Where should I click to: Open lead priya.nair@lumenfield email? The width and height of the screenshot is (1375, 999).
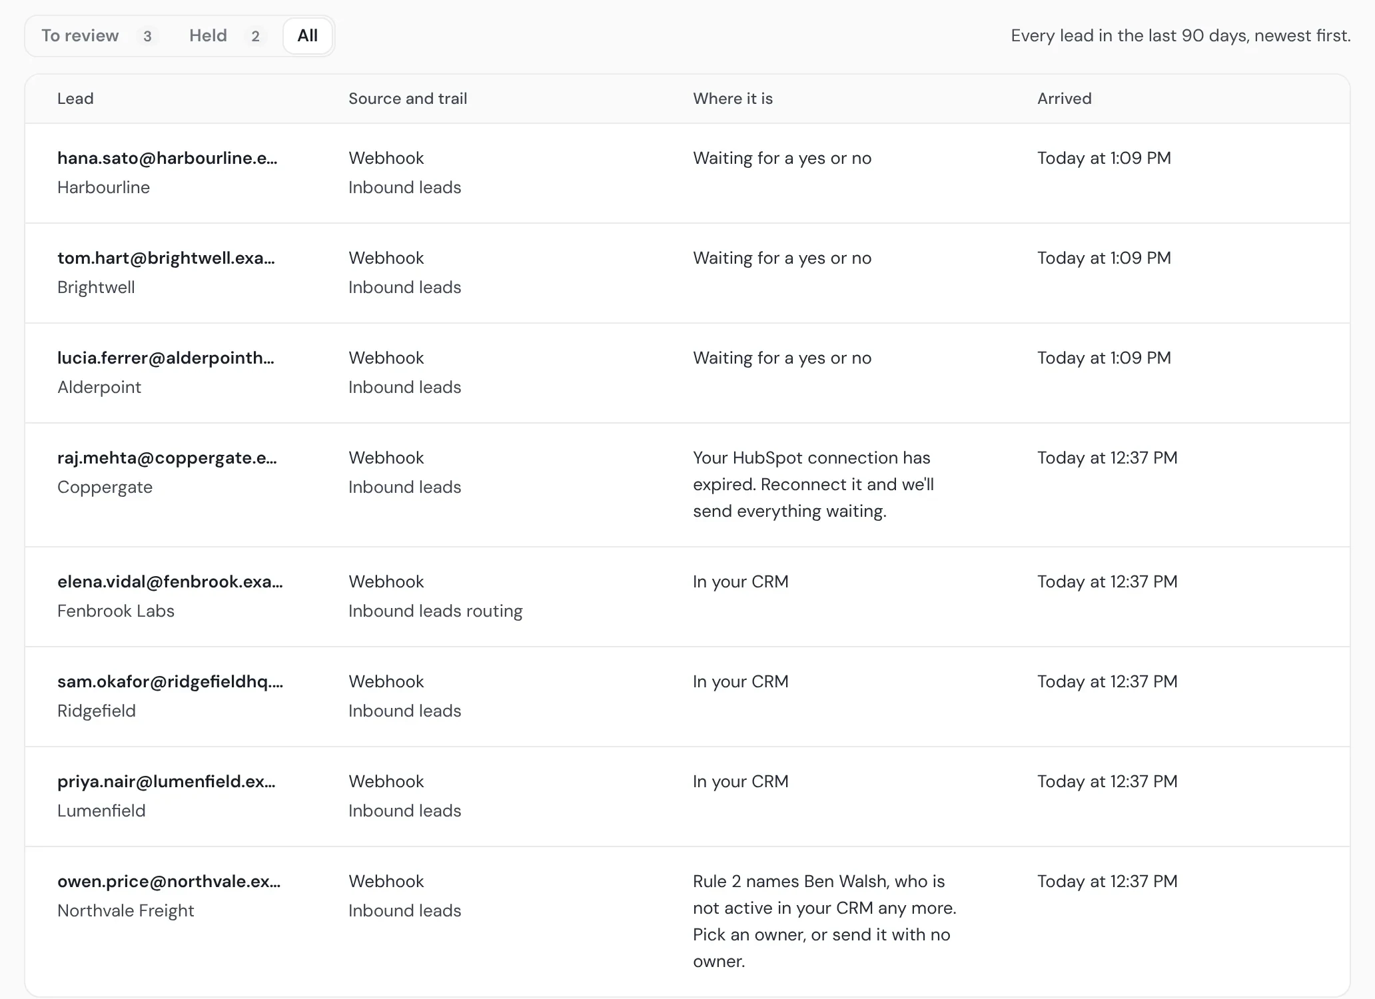coord(167,781)
